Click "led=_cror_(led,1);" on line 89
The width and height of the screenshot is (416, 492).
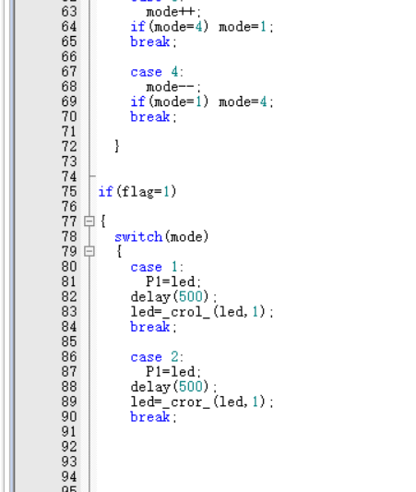(202, 402)
